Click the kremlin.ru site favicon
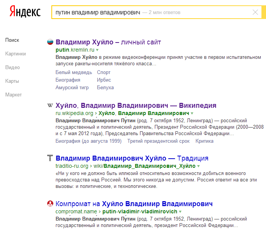This screenshot has width=266, height=238. tap(50, 42)
